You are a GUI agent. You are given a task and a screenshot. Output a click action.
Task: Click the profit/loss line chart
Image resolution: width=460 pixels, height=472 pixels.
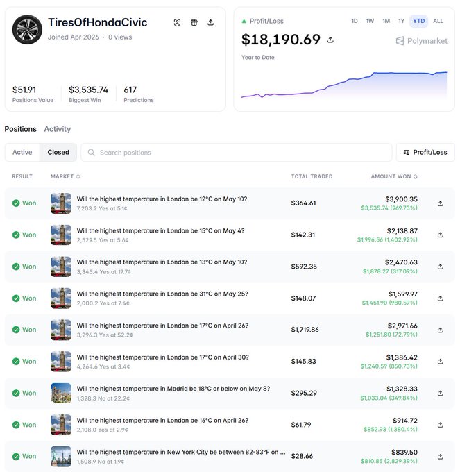pyautogui.click(x=344, y=85)
